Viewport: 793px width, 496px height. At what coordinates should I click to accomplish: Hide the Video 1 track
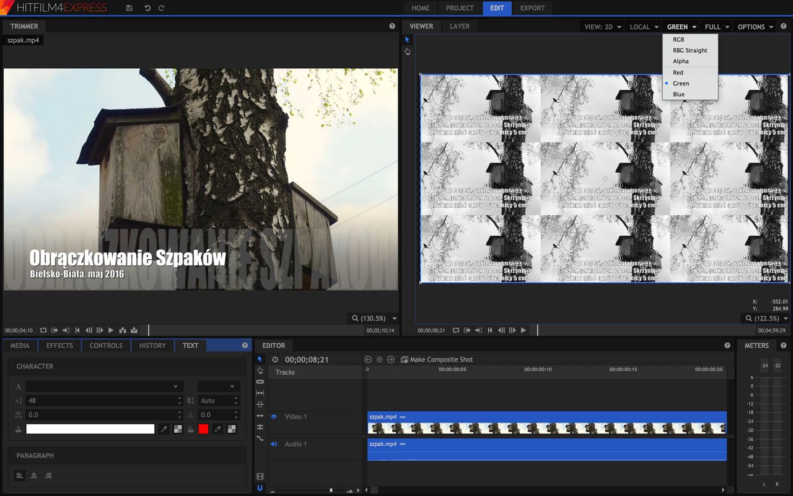[x=274, y=417]
